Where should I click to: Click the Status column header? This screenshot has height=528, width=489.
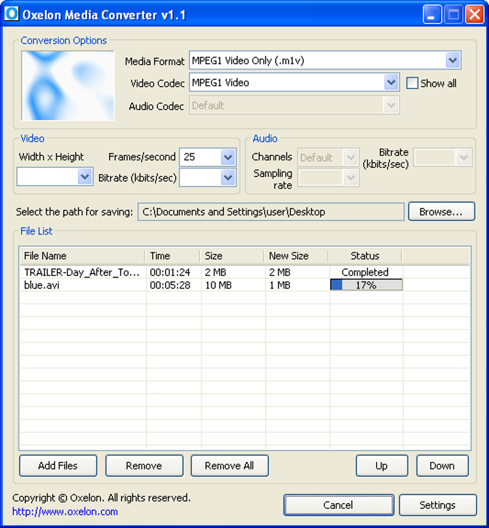click(365, 256)
